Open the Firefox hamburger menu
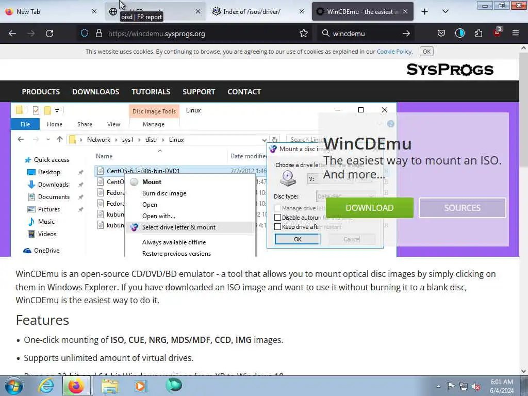This screenshot has height=396, width=528. pyautogui.click(x=516, y=34)
